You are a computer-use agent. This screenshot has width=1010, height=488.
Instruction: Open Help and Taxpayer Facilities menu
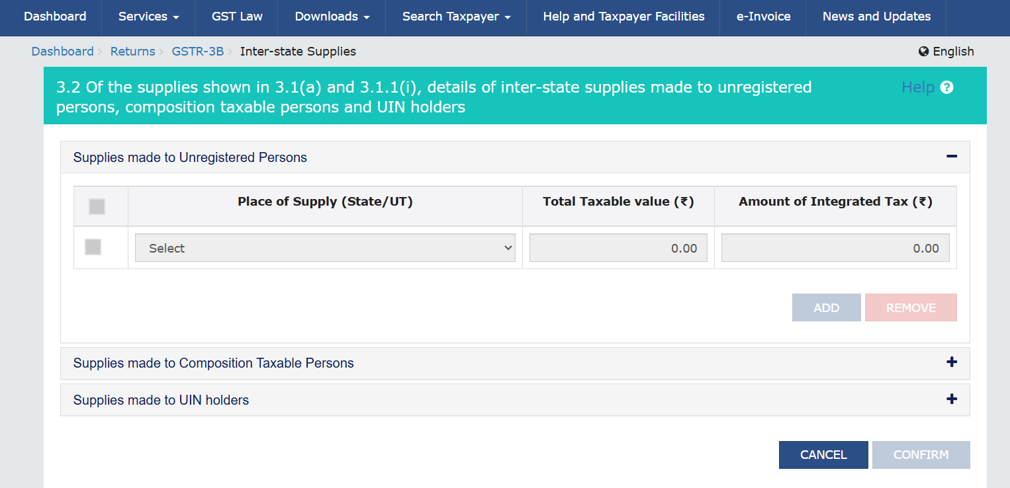click(623, 17)
